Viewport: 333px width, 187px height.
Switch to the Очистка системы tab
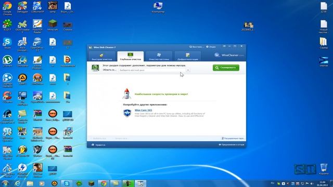pos(159,57)
